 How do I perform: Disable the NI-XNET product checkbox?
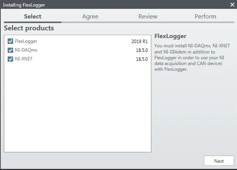(x=10, y=59)
